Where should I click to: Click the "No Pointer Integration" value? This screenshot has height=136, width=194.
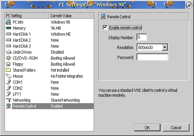pos(67,76)
